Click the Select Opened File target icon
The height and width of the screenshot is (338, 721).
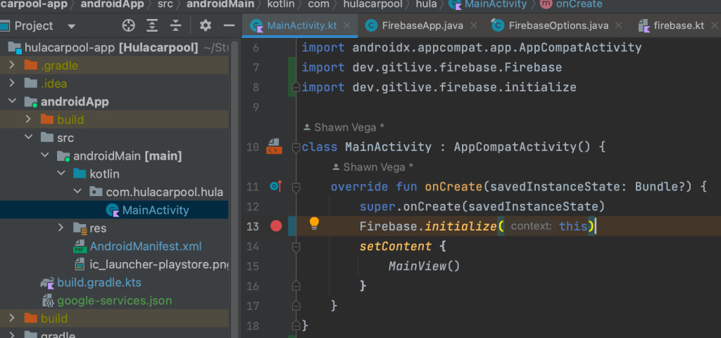tap(129, 26)
